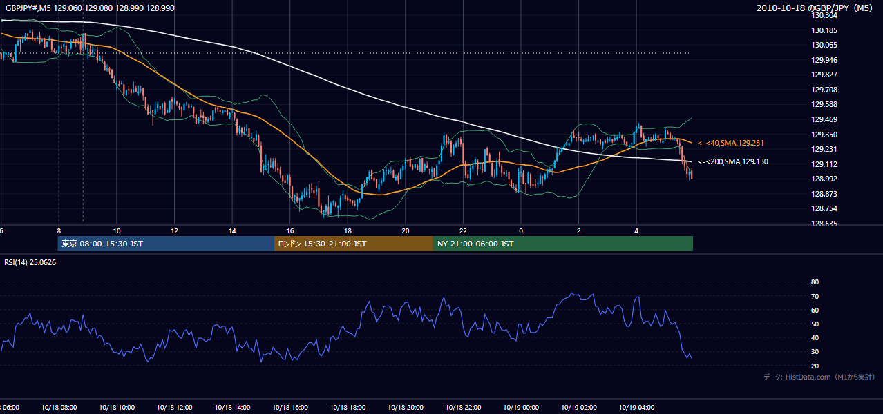Click the RSI(14) 25.0626 indicator label
883x414 pixels.
tap(30, 262)
